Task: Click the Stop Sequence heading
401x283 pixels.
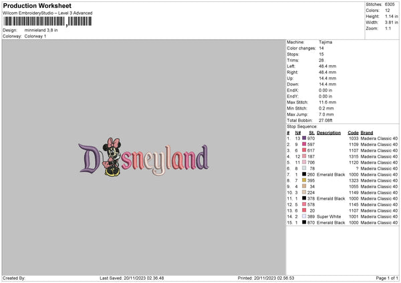Action: (302, 127)
